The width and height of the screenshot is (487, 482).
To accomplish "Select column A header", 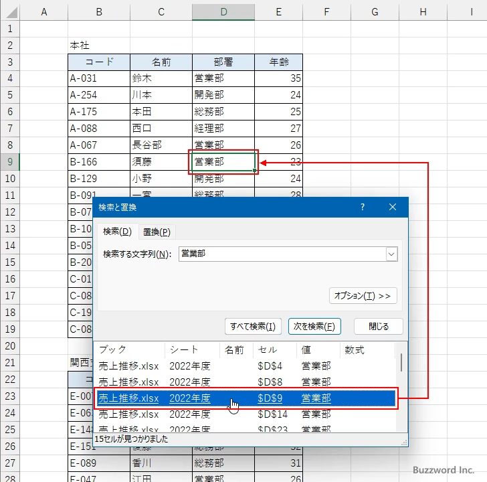I will coord(43,12).
